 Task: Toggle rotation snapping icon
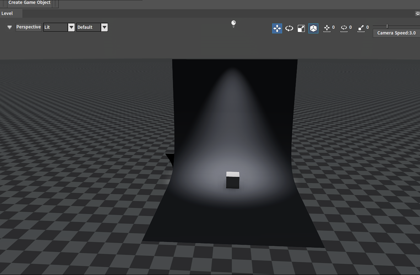tap(344, 28)
